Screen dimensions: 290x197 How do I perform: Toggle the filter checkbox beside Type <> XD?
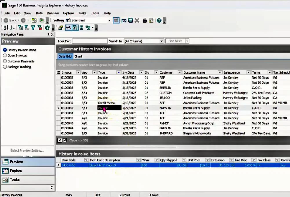click(x=65, y=140)
